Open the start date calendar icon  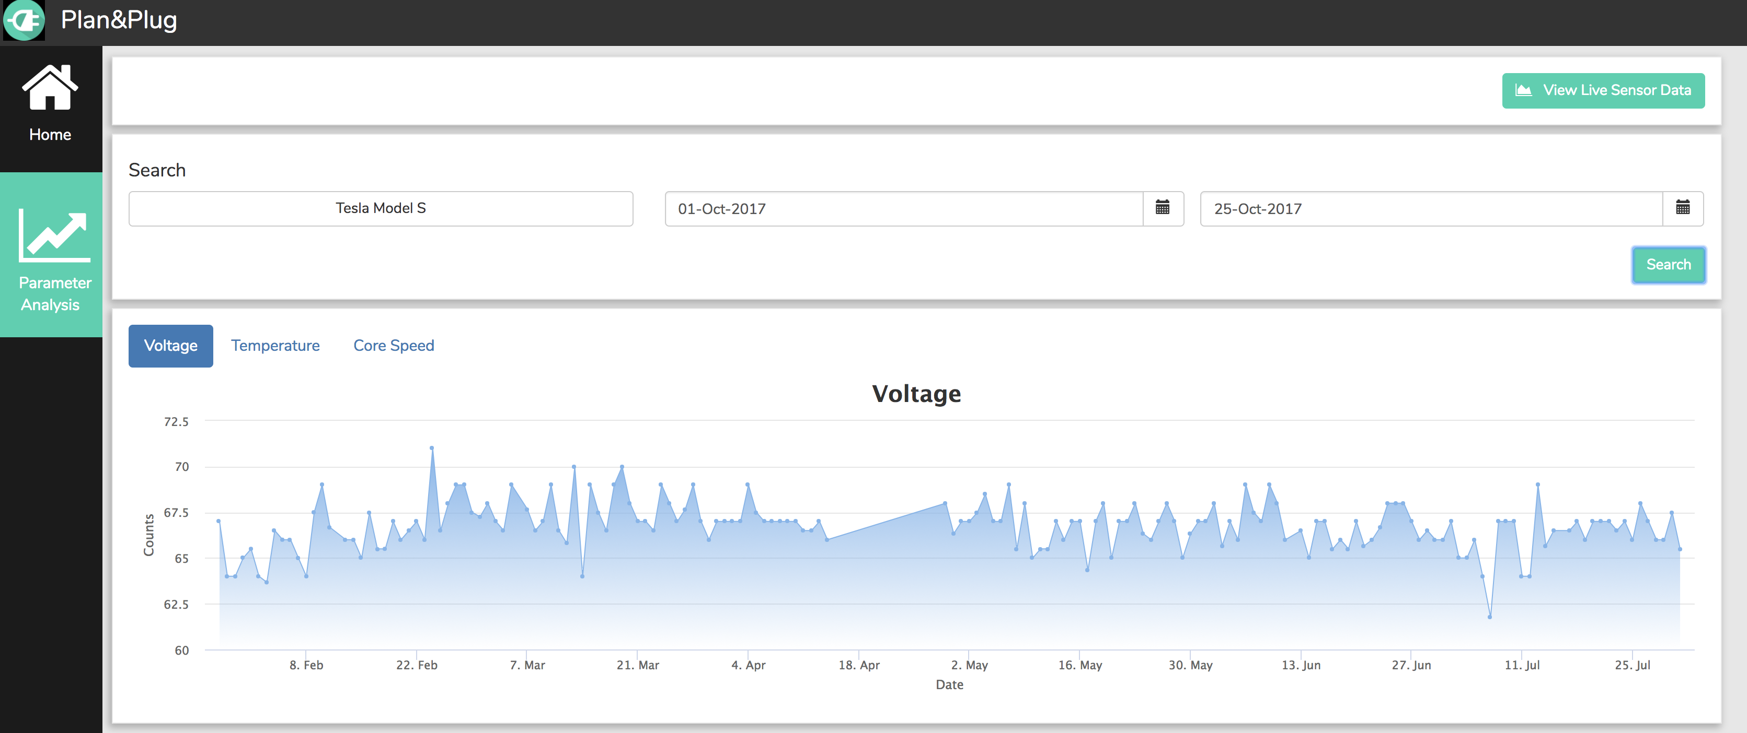[x=1163, y=208]
